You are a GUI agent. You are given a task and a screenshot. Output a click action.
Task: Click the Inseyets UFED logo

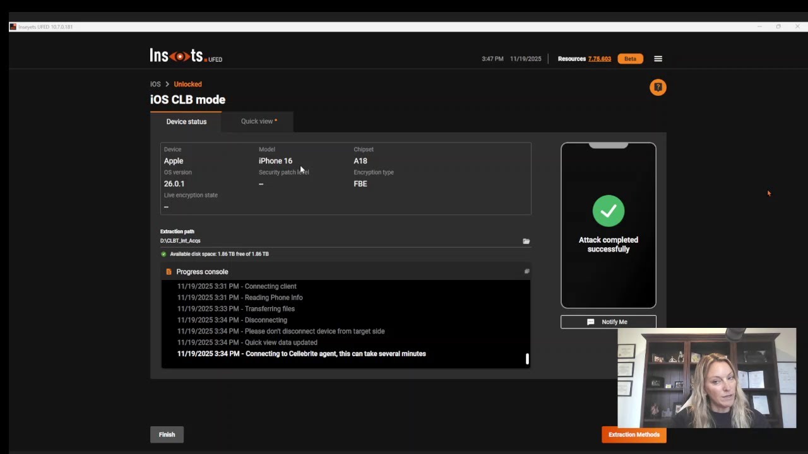[x=186, y=56]
